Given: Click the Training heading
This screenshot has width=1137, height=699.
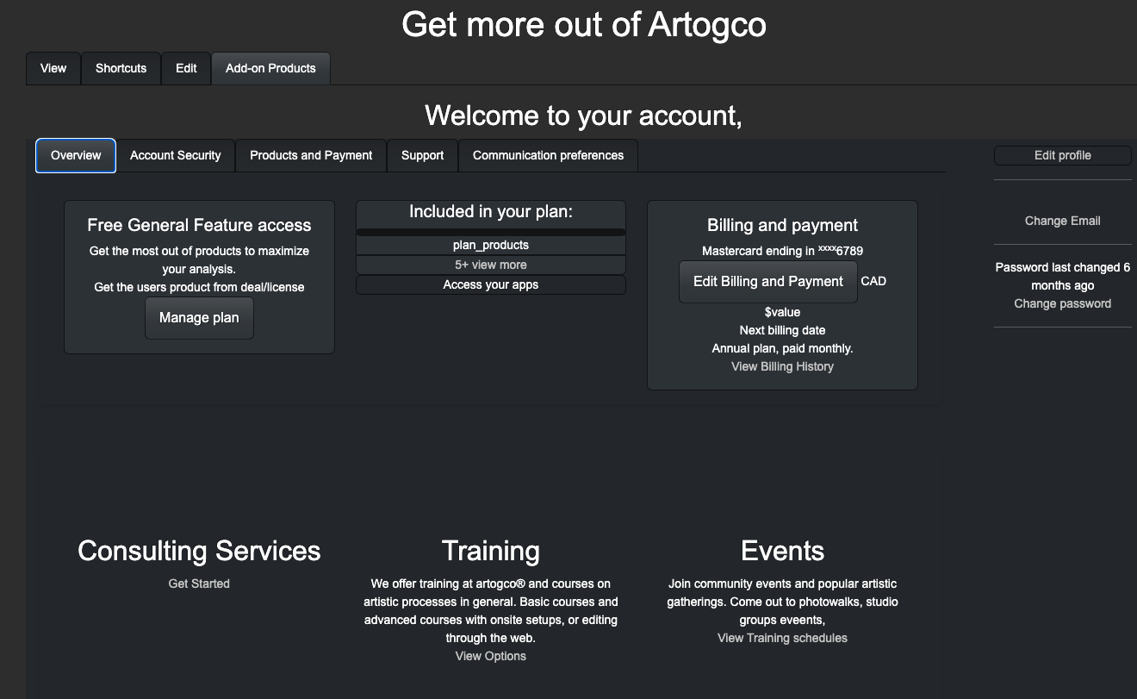Looking at the screenshot, I should pos(491,551).
